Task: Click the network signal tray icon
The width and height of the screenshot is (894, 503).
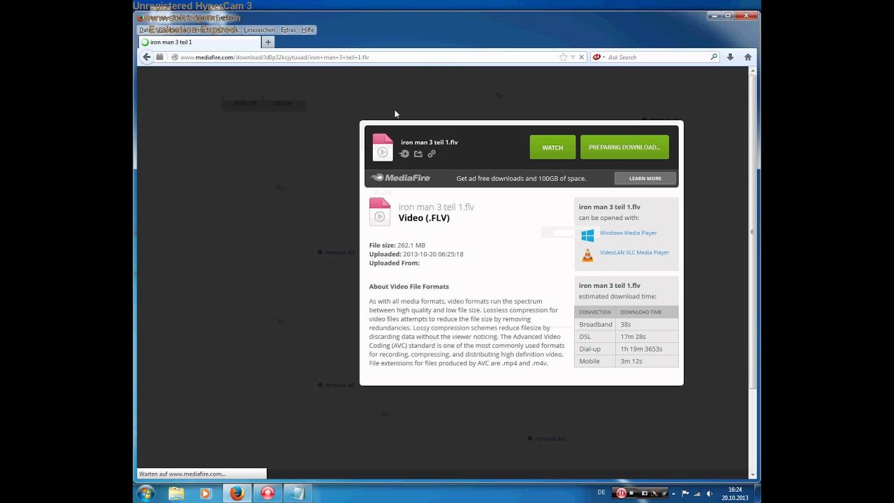Action: tap(698, 493)
